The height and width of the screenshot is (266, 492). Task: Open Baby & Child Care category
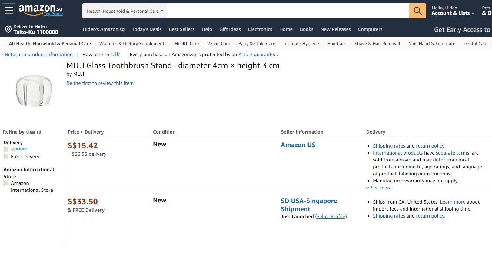tap(257, 44)
